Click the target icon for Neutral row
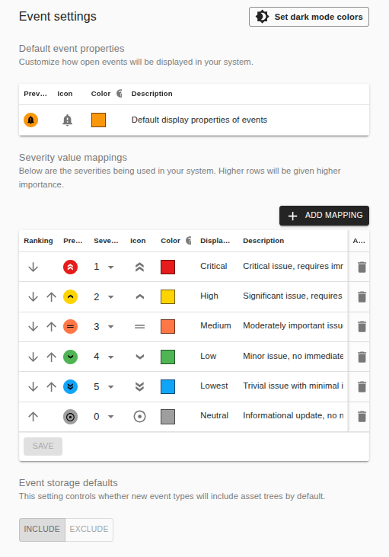Screen dimensions: 389x557 (140, 416)
